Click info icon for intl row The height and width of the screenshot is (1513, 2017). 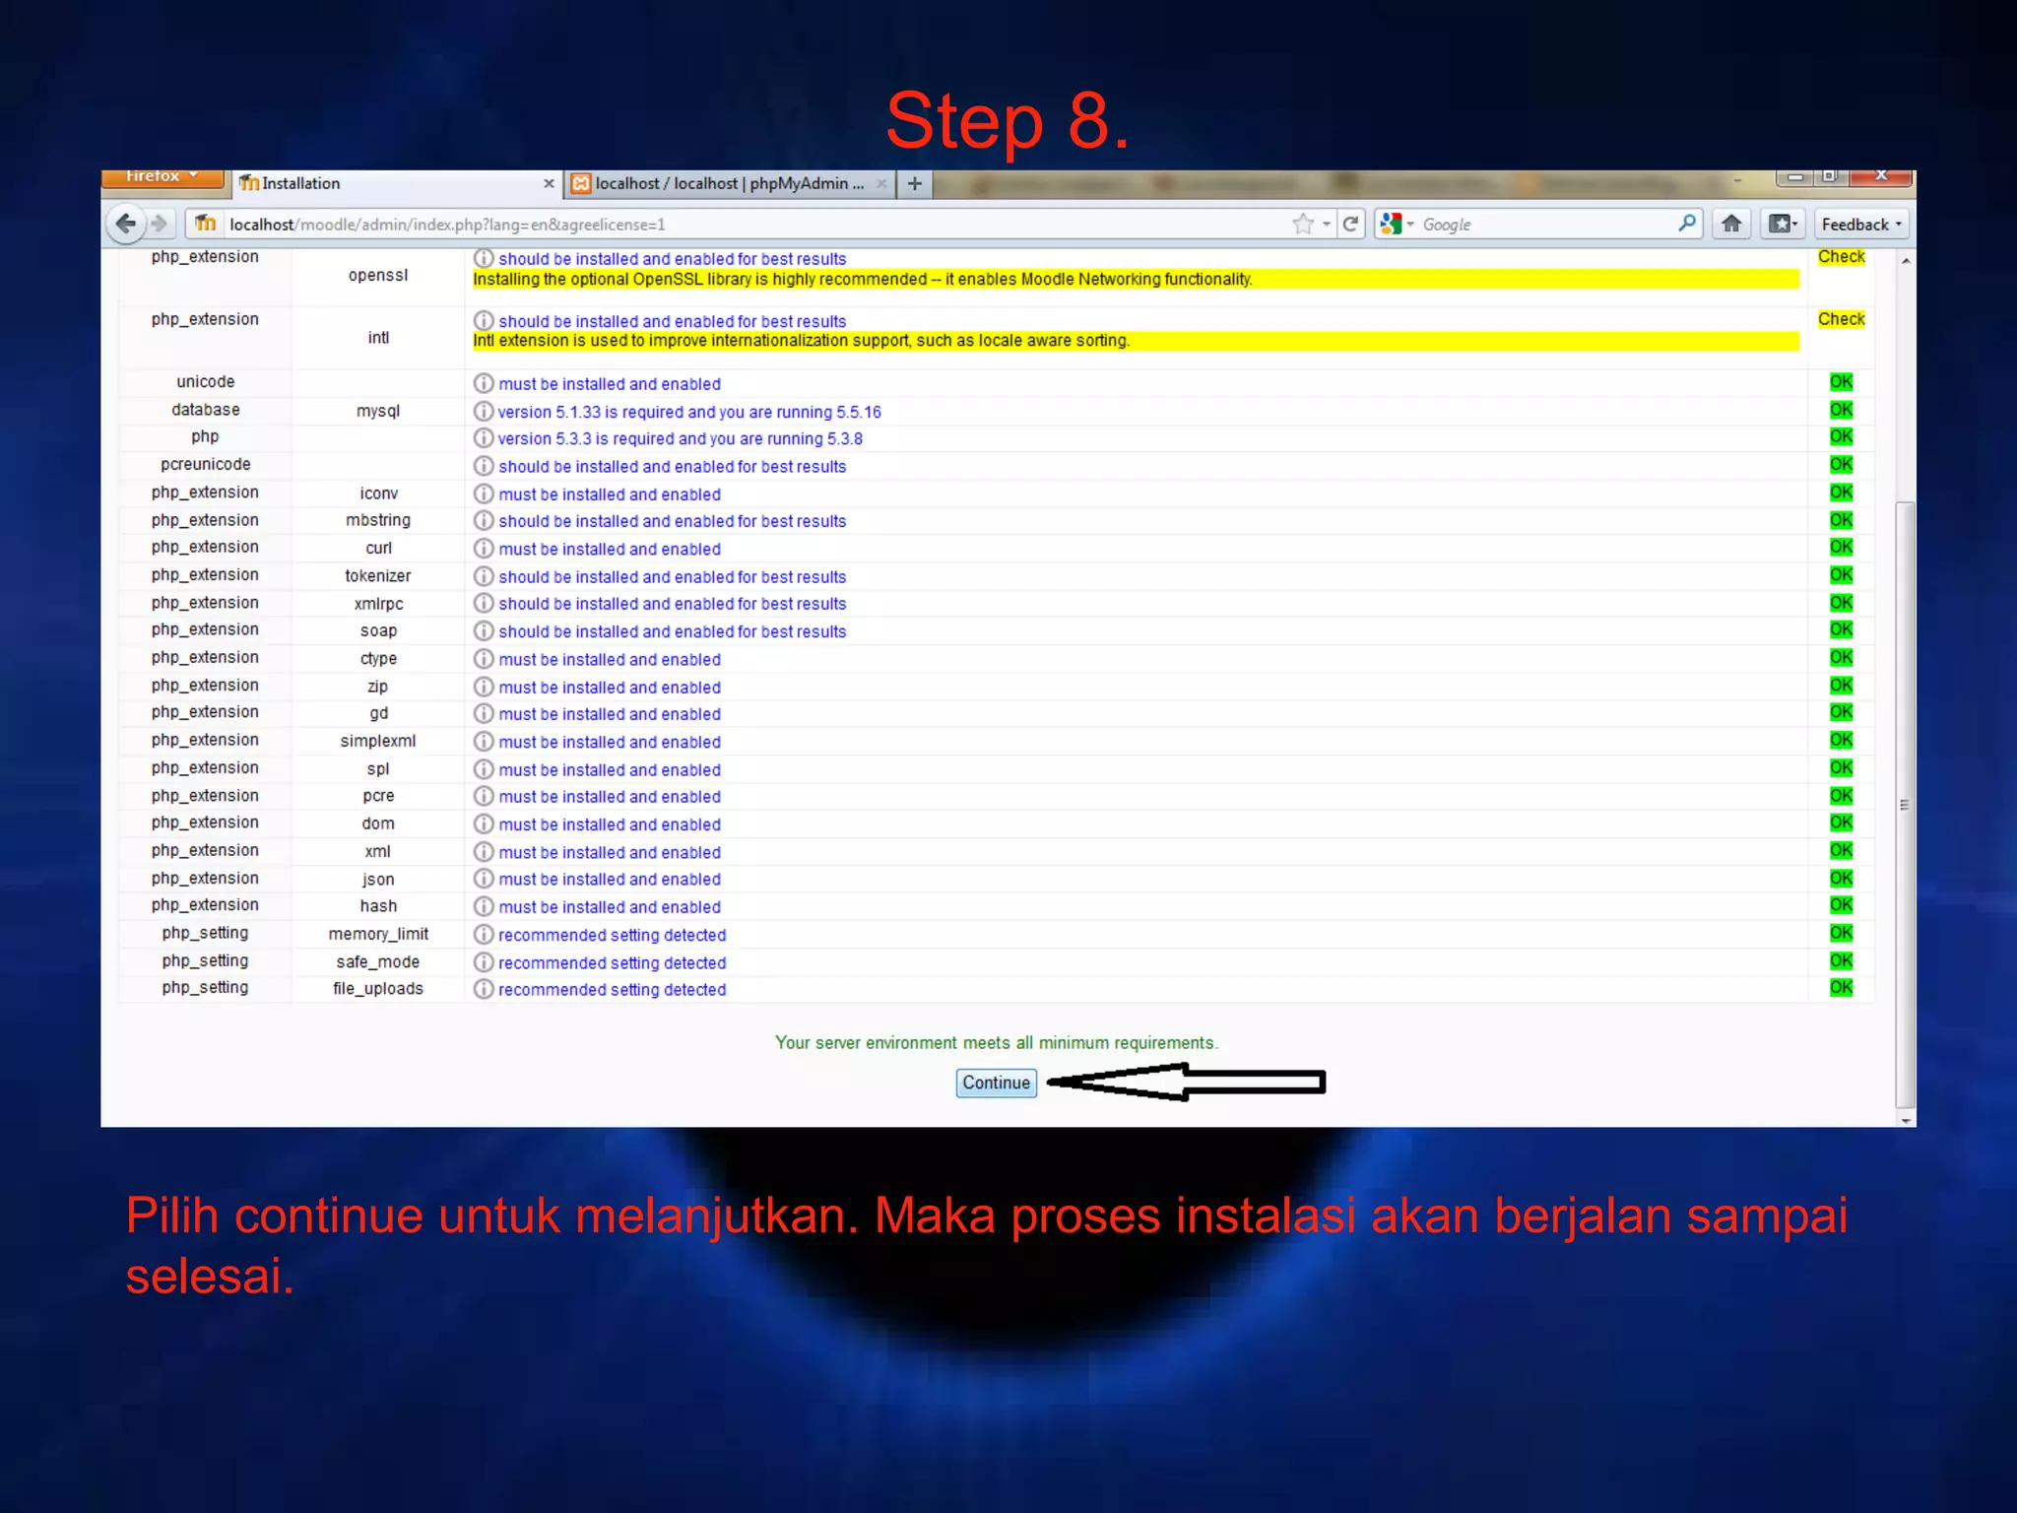click(x=484, y=320)
